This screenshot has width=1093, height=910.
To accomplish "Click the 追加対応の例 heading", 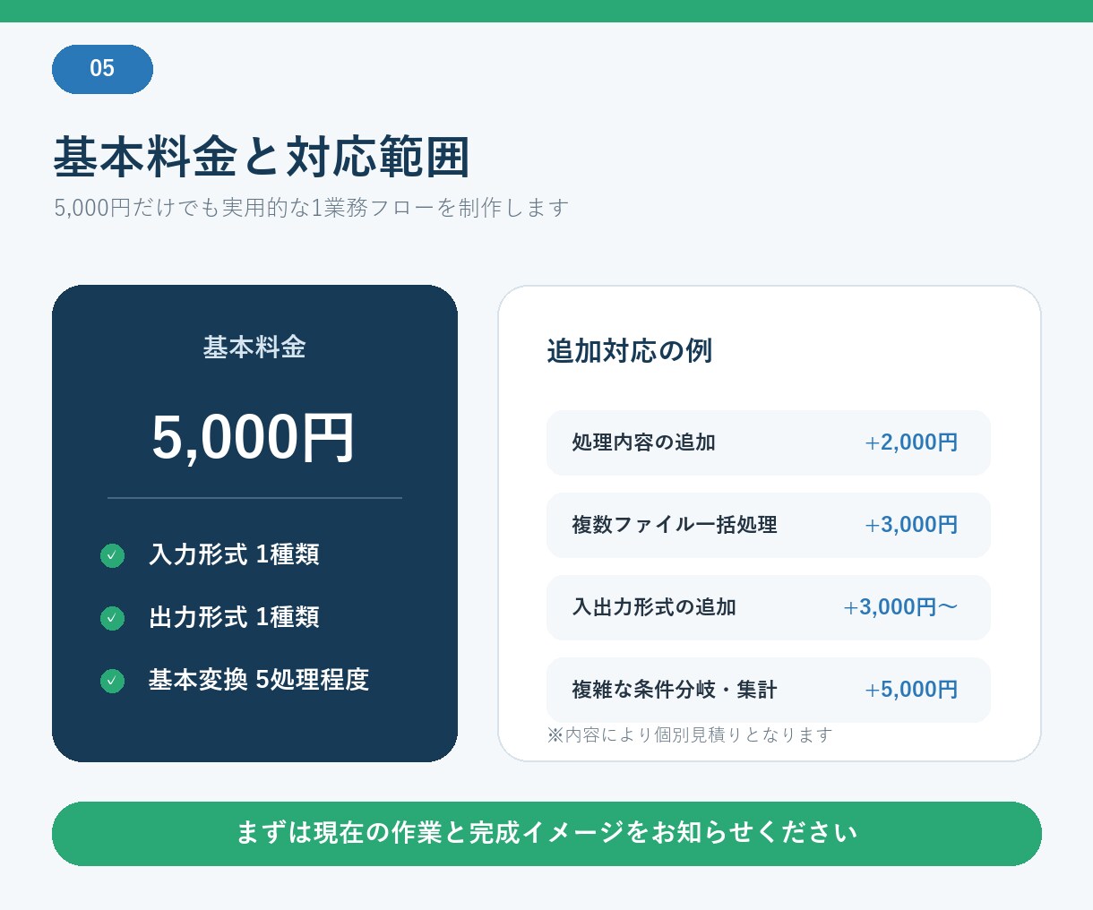I will [630, 350].
